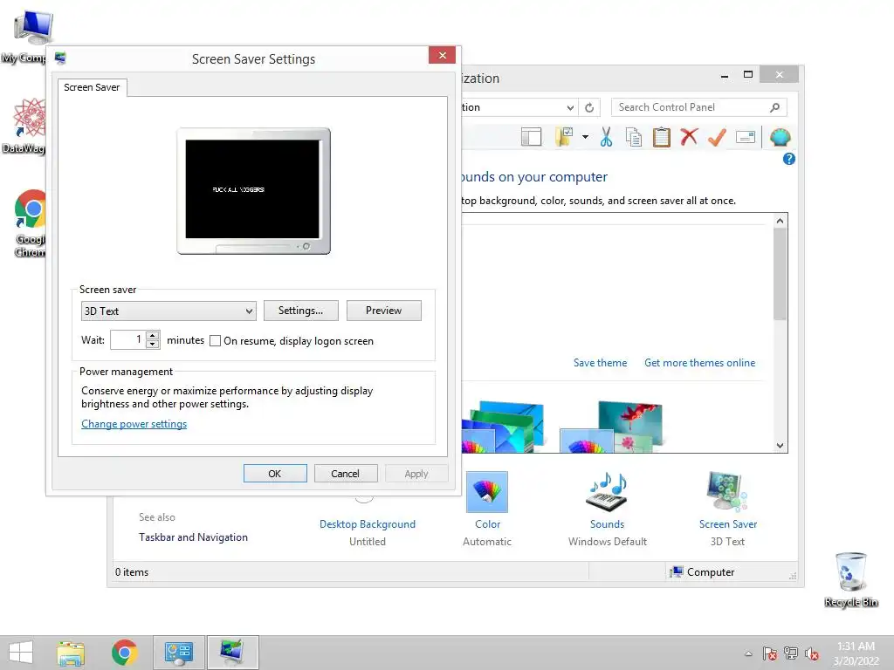This screenshot has height=670, width=894.
Task: Open the Recycle Bin
Action: click(x=850, y=571)
